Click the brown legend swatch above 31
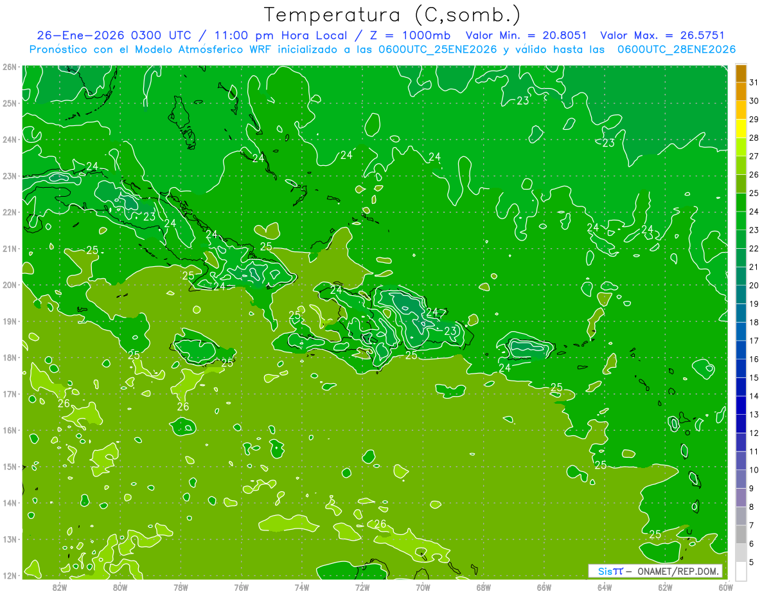Viewport: 771px width, 596px height. pos(741,73)
